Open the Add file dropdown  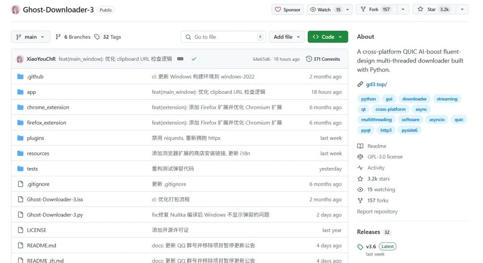pyautogui.click(x=287, y=37)
